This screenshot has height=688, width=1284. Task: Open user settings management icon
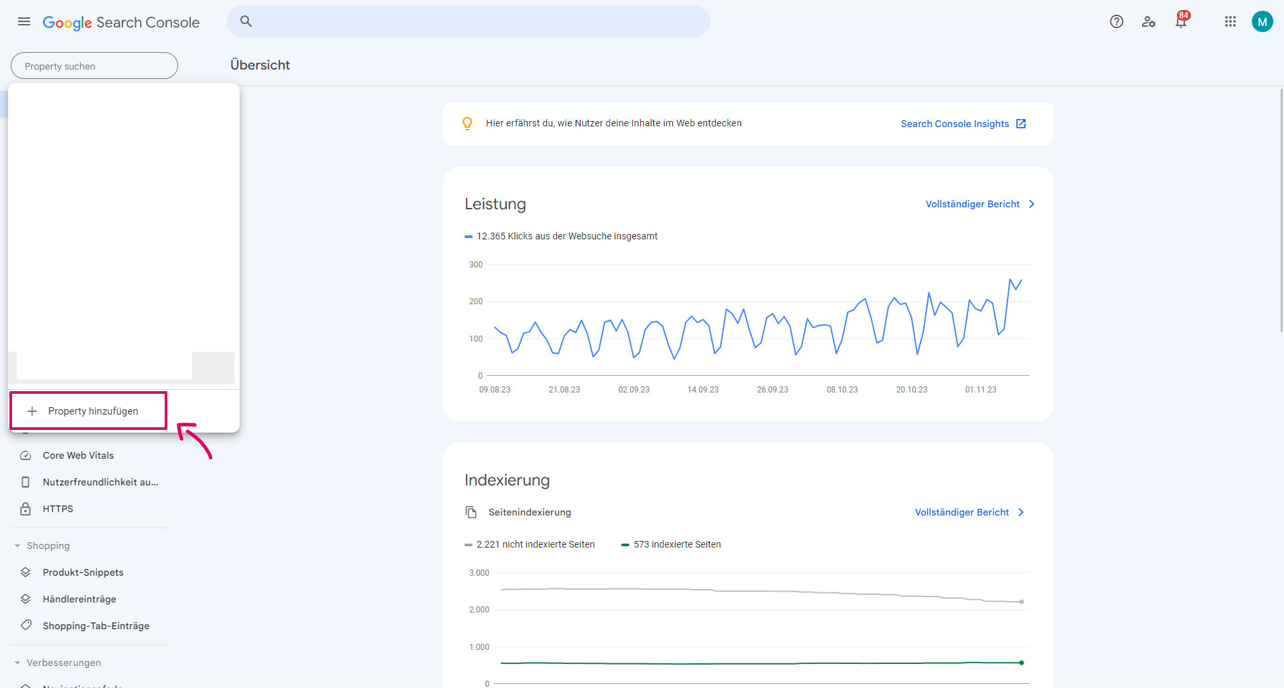pyautogui.click(x=1149, y=22)
